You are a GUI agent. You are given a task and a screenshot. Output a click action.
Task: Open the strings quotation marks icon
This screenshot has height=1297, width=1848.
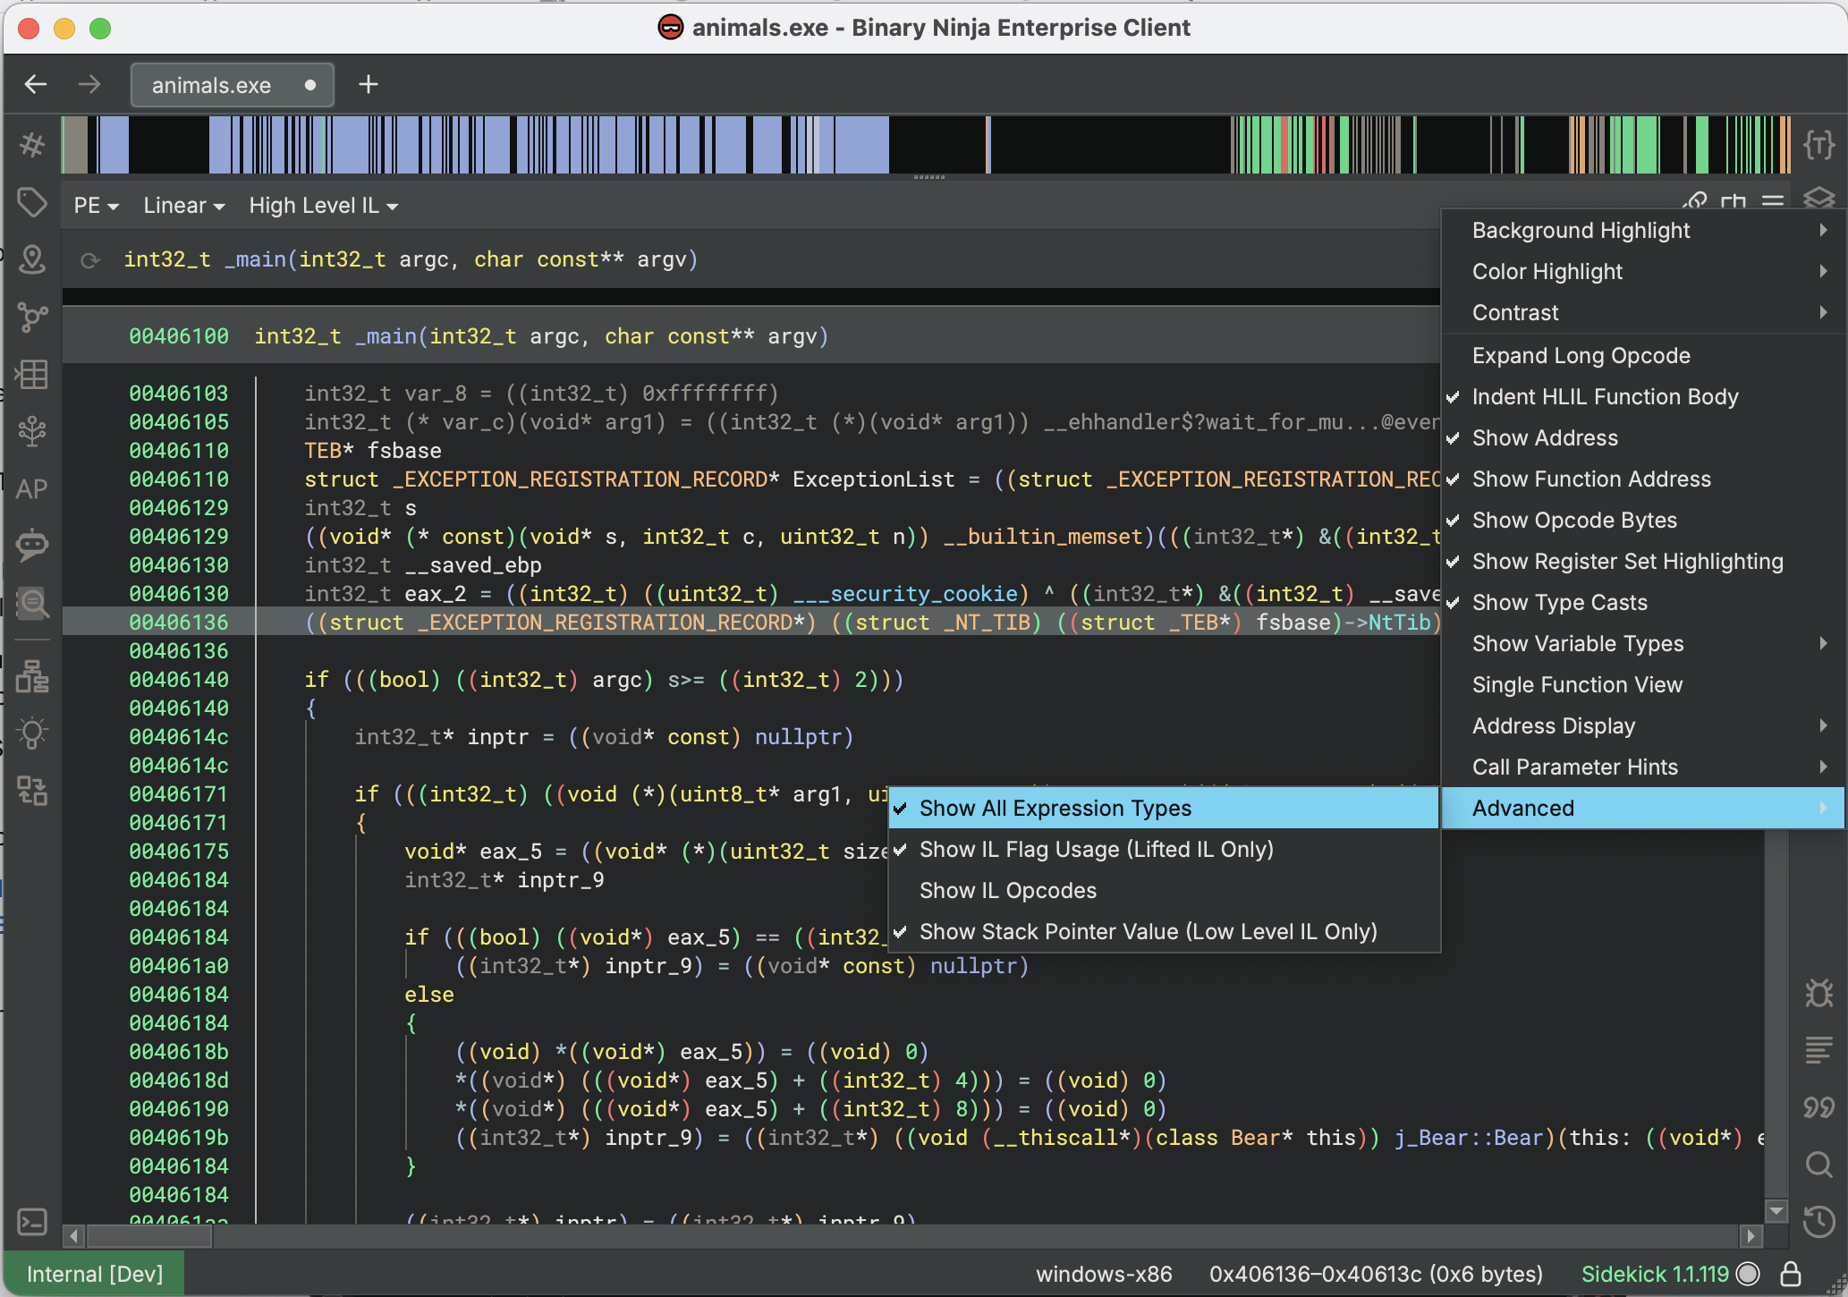coord(1818,1107)
